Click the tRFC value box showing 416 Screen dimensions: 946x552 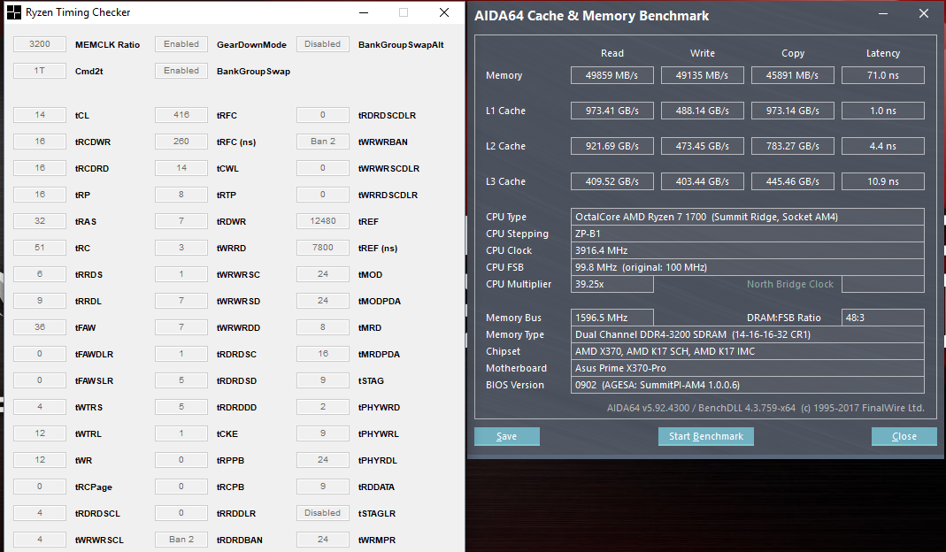pyautogui.click(x=181, y=115)
